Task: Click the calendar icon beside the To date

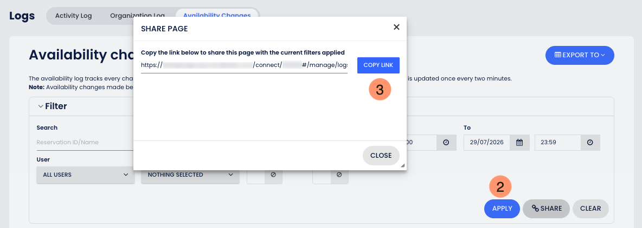Action: 519,142
